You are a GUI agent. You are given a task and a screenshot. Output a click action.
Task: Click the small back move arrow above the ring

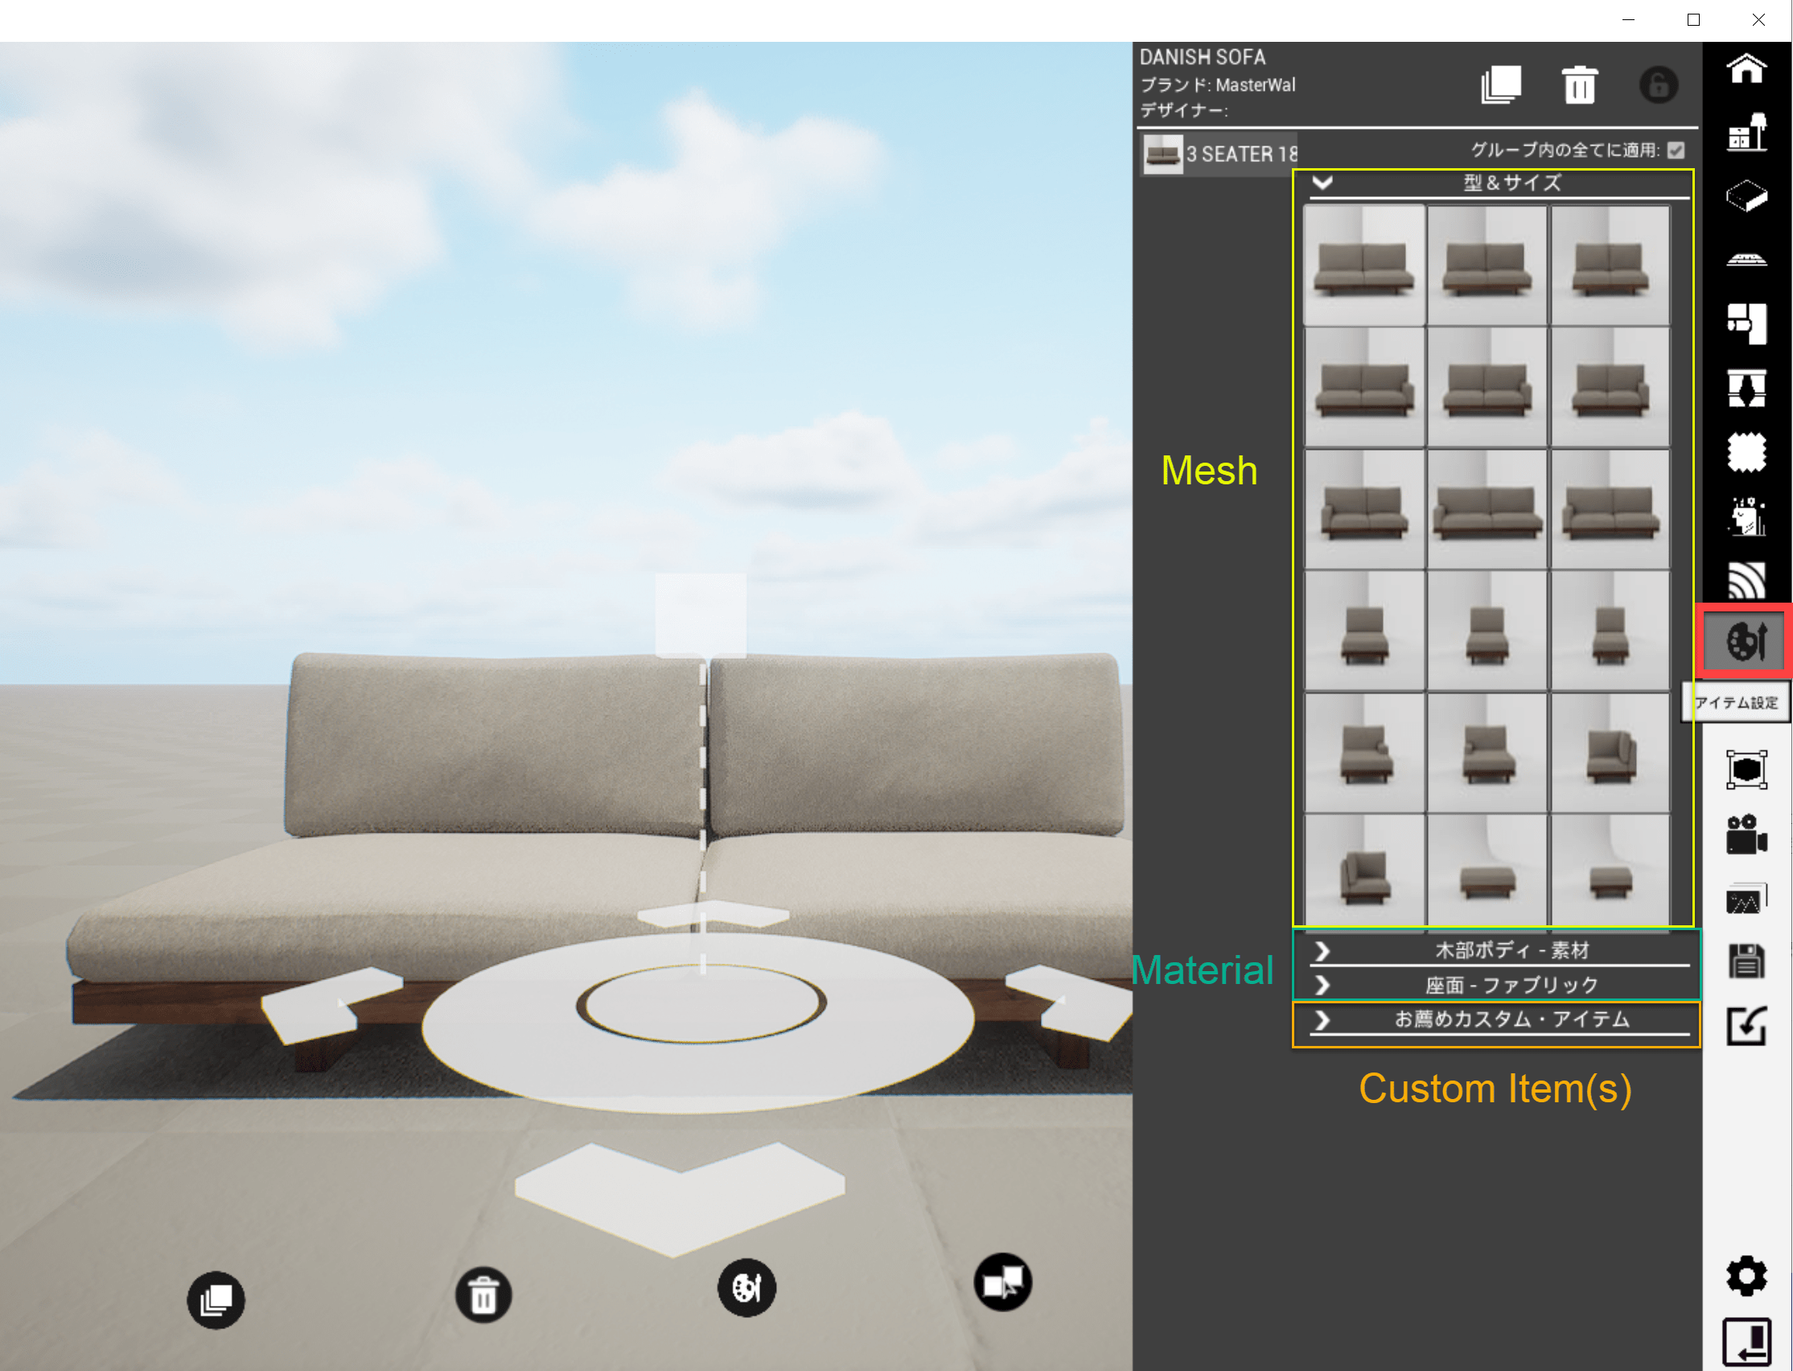(712, 914)
